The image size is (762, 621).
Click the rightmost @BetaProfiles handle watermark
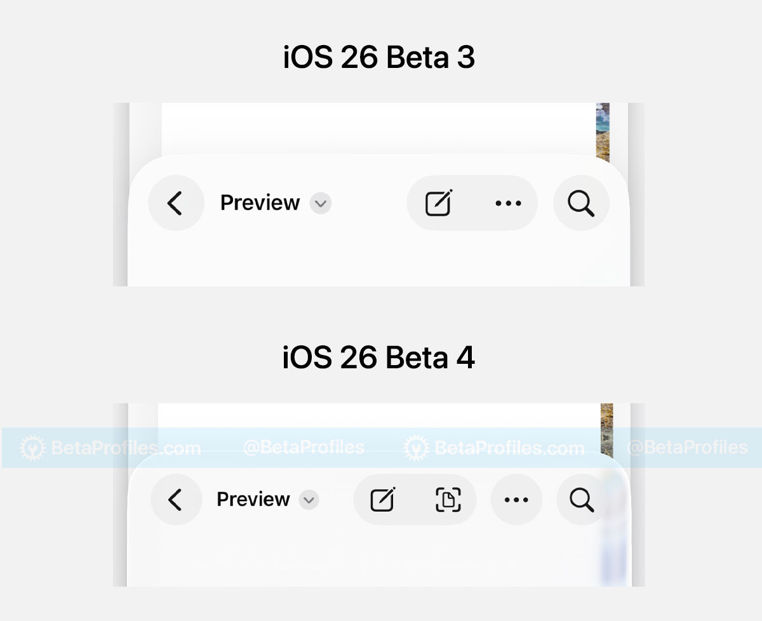click(x=687, y=448)
